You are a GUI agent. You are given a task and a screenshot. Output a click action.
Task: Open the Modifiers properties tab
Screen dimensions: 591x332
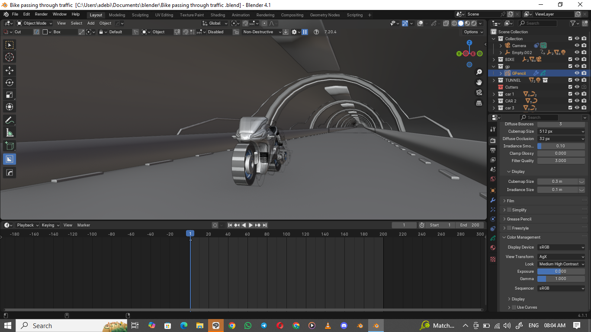[x=493, y=200]
